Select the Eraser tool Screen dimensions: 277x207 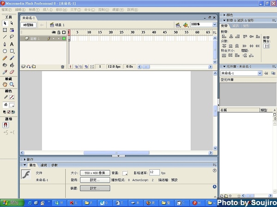[12, 72]
